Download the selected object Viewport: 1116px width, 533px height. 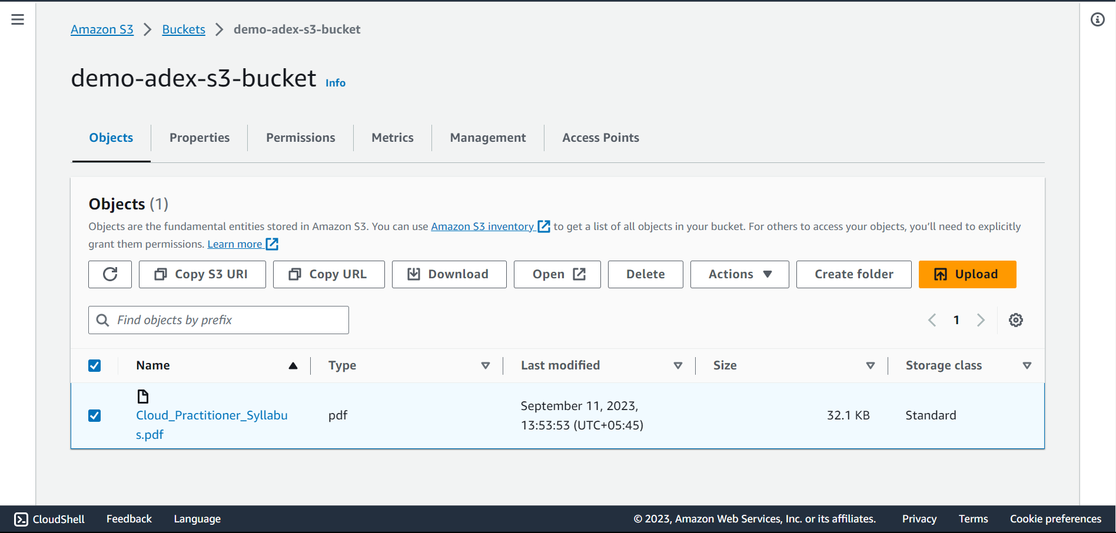(449, 274)
